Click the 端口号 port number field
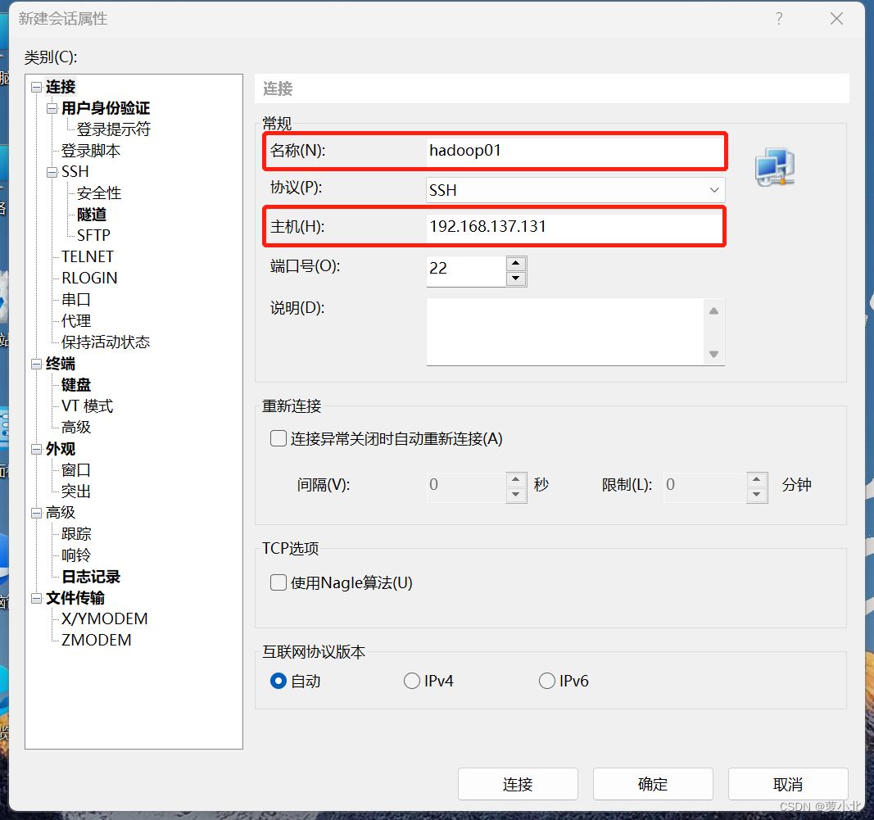This screenshot has height=820, width=874. 466,271
